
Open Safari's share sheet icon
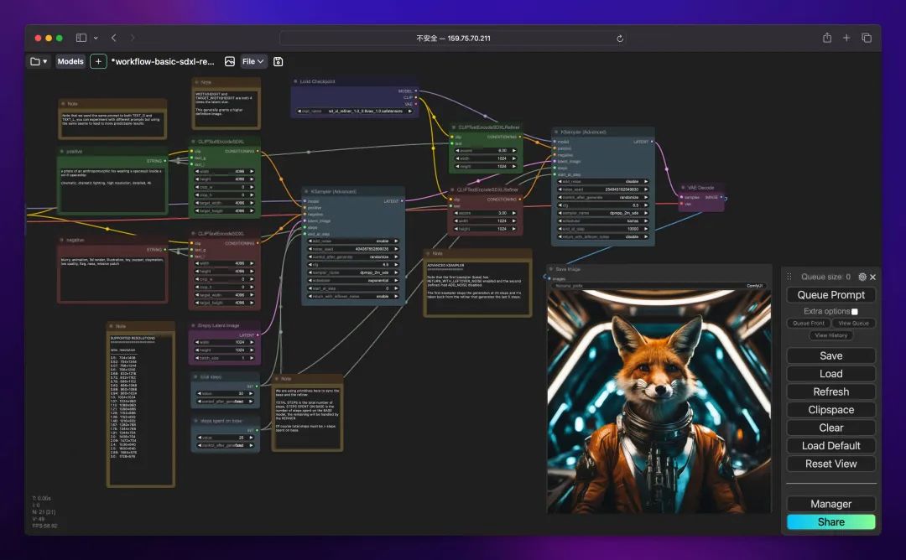[827, 38]
